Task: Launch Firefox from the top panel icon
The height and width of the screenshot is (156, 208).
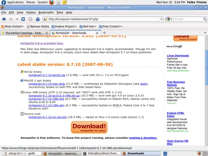Action: [x=51, y=2]
